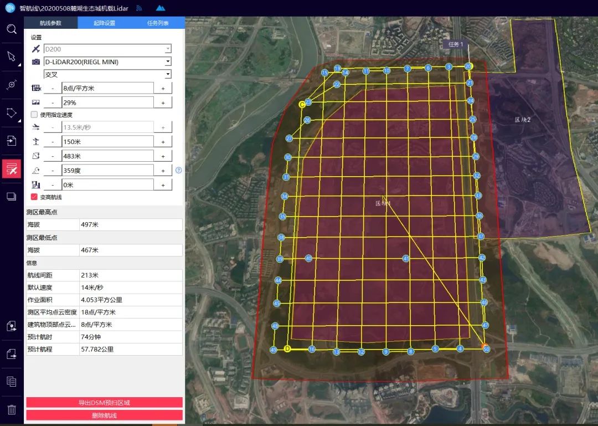Viewport: 598px width, 426px height.
Task: Click the heading angle icon
Action: click(x=36, y=171)
